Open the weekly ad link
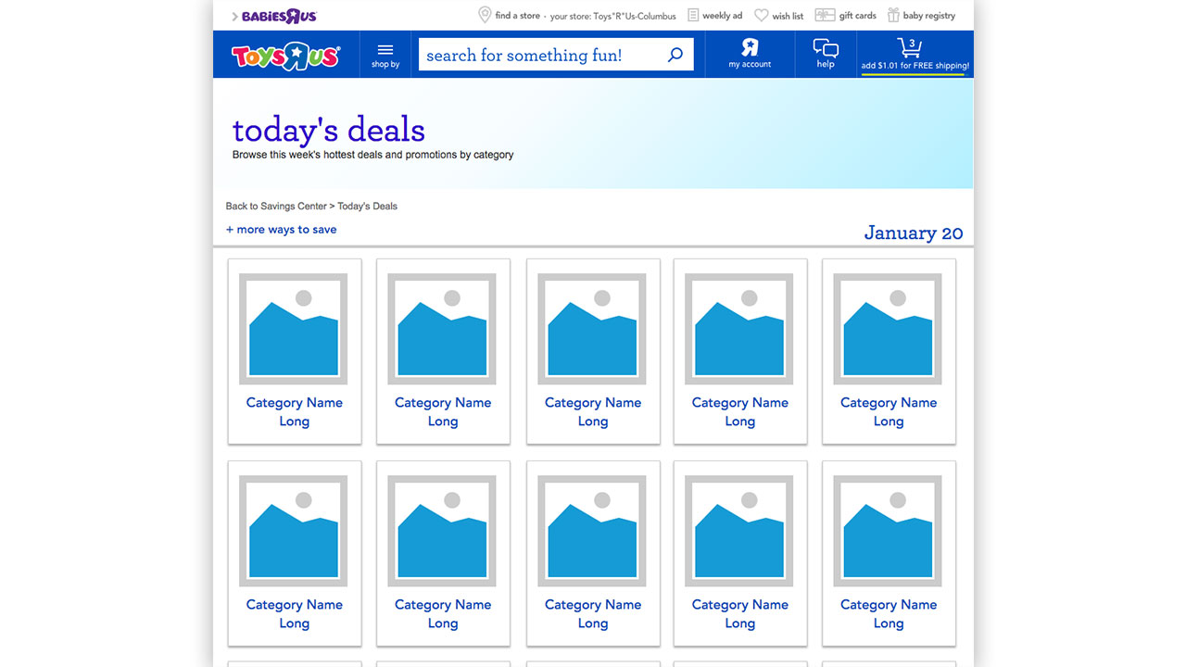Image resolution: width=1186 pixels, height=667 pixels. pos(722,16)
